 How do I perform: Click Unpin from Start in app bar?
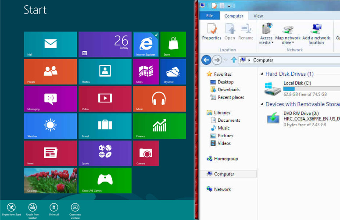point(11,209)
